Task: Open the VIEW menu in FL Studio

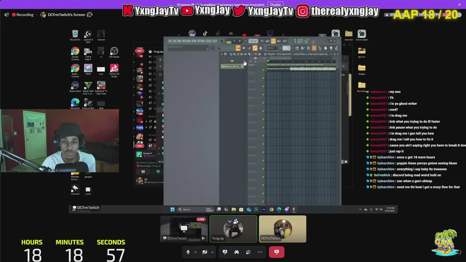Action: click(x=194, y=41)
